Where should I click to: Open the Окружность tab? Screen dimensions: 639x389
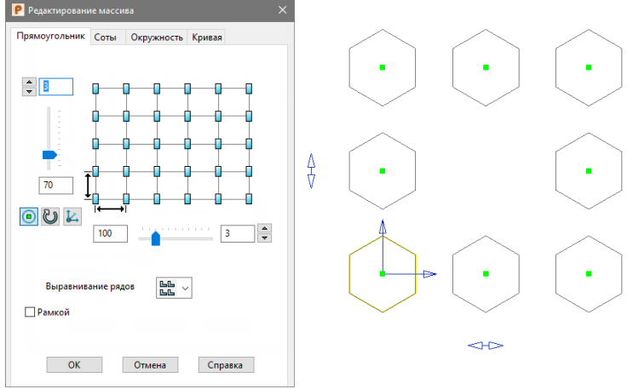coord(157,37)
